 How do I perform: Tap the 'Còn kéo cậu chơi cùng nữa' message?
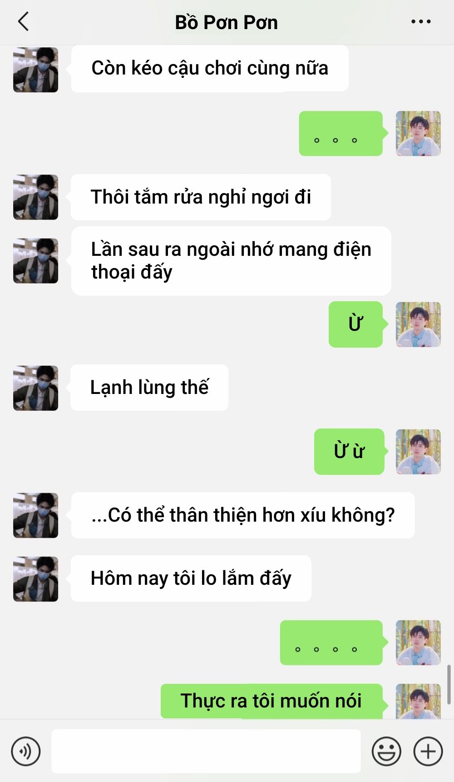[x=210, y=68]
